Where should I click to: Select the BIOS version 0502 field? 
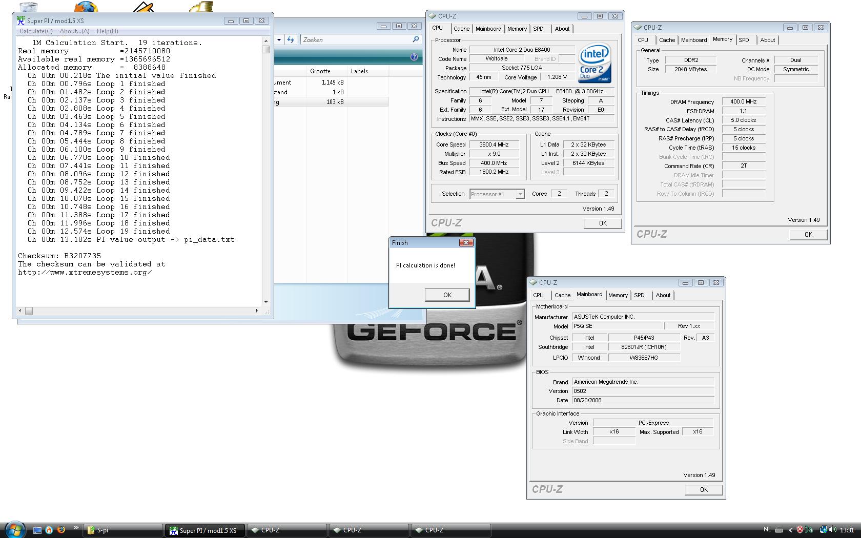(x=643, y=391)
